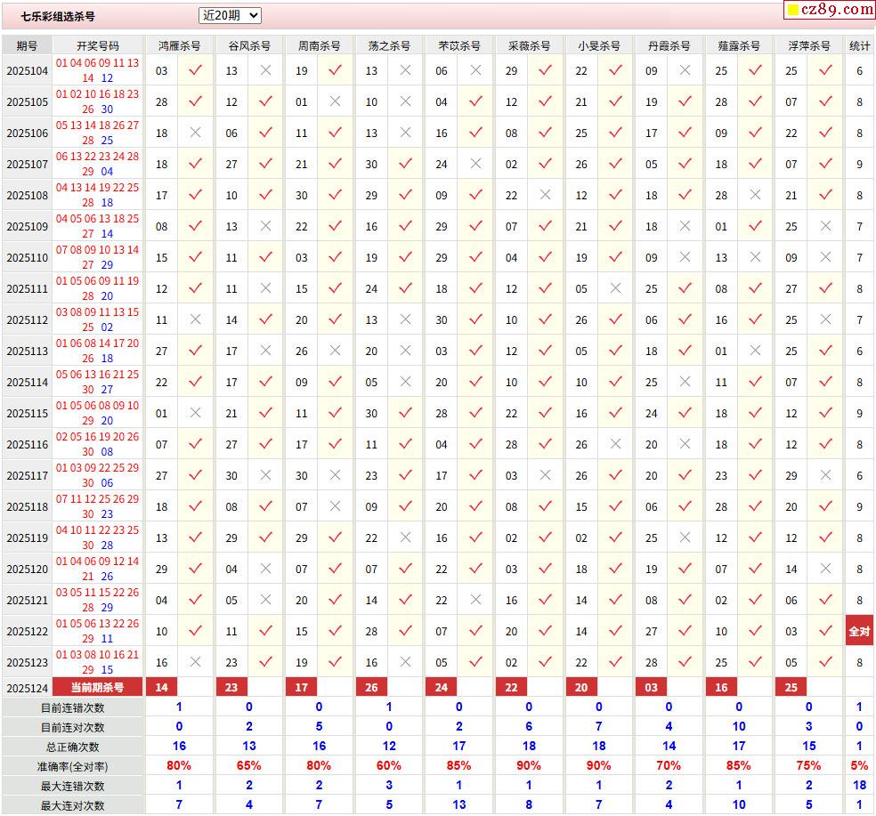Screen dimensions: 876x816
Task: Click the X mark in 小旻杀号 for 2025111
Action: tap(615, 288)
